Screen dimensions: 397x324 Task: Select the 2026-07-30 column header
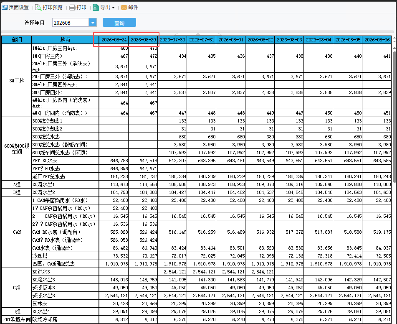[172, 40]
